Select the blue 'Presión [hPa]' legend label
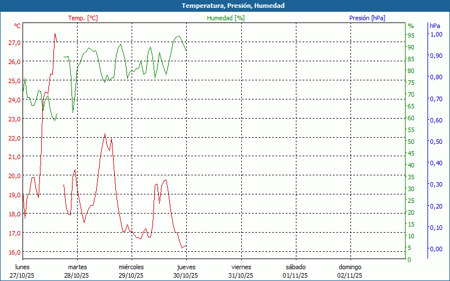Image resolution: width=450 pixels, height=281 pixels. (x=367, y=18)
